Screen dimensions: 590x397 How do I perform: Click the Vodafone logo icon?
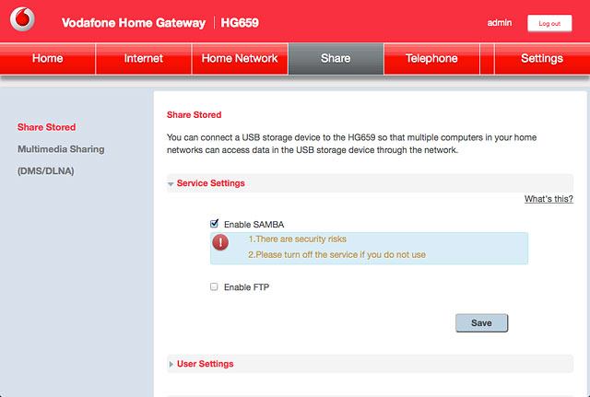(22, 18)
